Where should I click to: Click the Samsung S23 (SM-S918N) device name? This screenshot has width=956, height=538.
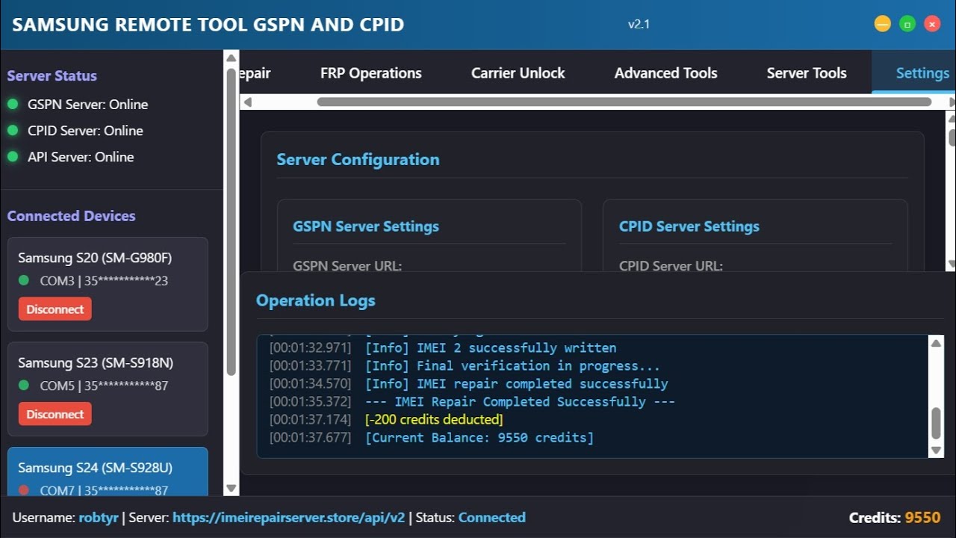[96, 362]
